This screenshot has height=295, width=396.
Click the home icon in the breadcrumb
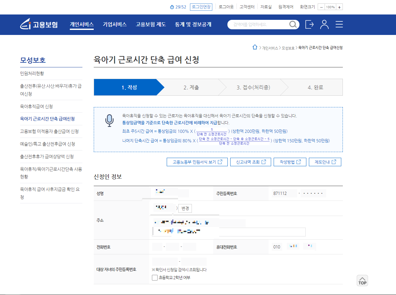click(x=255, y=47)
